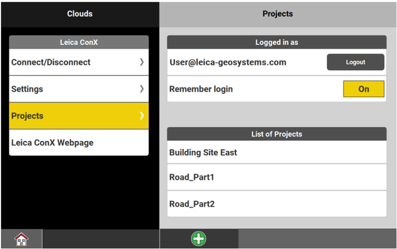Click the Projects title in right header
Screen dimensions: 397x249
click(x=278, y=14)
